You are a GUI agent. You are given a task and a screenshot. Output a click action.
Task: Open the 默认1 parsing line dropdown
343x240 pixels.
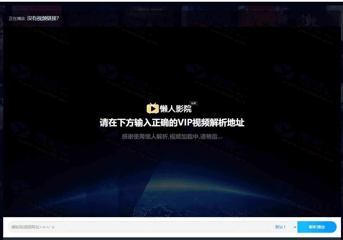click(x=284, y=227)
